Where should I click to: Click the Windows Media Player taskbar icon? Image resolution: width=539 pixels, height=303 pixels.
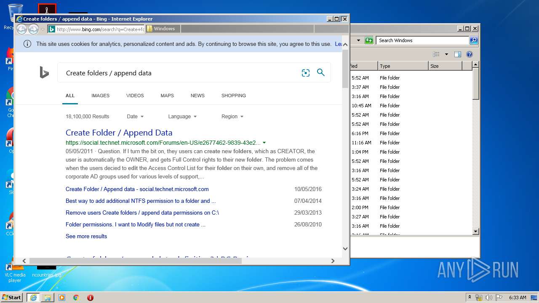62,298
